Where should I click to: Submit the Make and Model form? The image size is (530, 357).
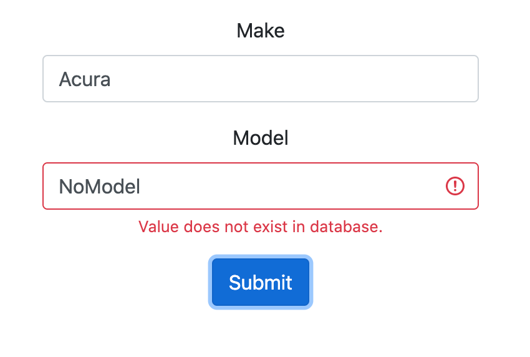(x=260, y=282)
